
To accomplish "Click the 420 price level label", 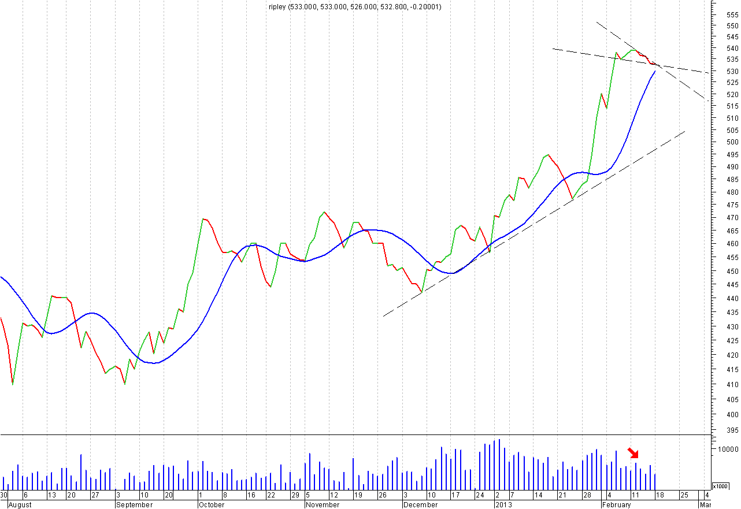I will click(x=732, y=355).
